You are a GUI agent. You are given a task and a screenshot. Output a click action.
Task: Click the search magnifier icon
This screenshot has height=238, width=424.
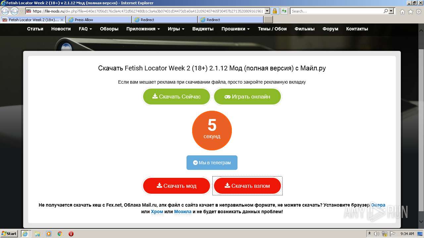click(x=386, y=11)
